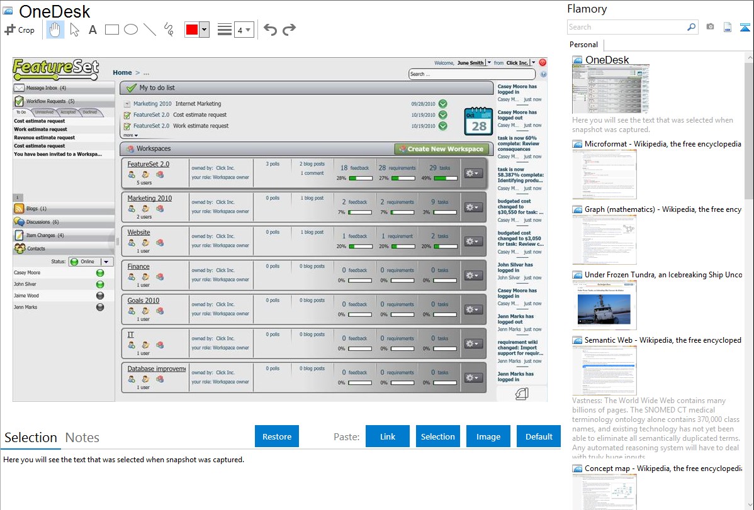Redo the last annotation
This screenshot has height=510, width=754.
click(289, 30)
